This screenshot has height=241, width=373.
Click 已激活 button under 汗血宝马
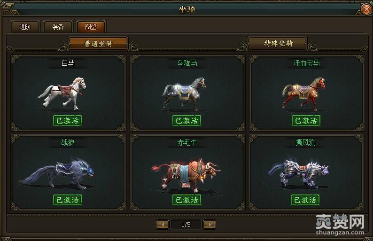tap(306, 121)
